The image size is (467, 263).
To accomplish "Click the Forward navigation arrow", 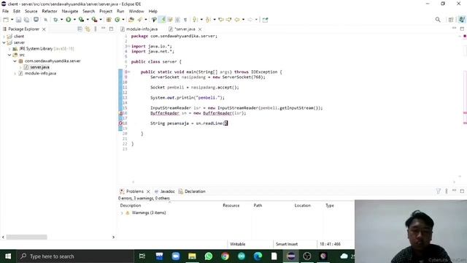I will [250, 20].
